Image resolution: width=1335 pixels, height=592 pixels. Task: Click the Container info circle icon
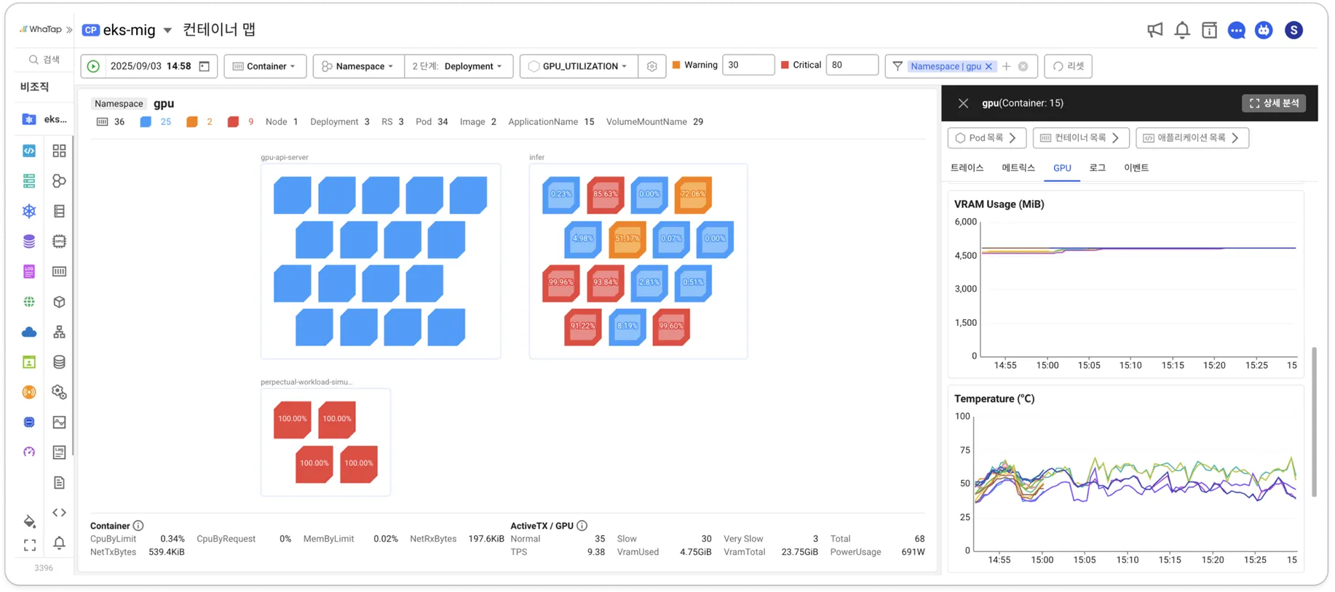138,526
